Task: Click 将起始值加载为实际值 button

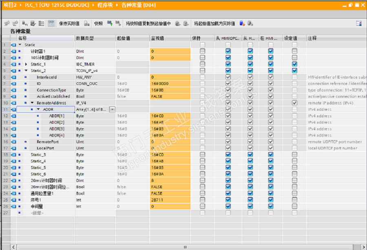Action: (214, 24)
